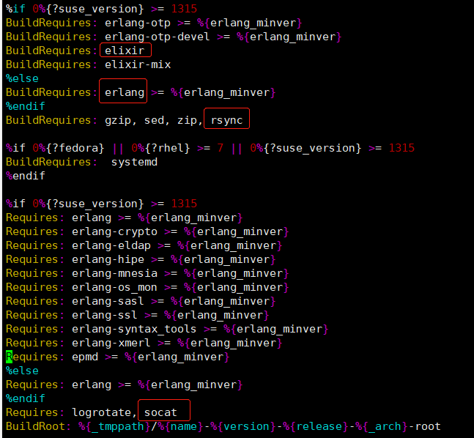Click the green cursor on the epmd line
The width and height of the screenshot is (474, 438).
coord(9,357)
